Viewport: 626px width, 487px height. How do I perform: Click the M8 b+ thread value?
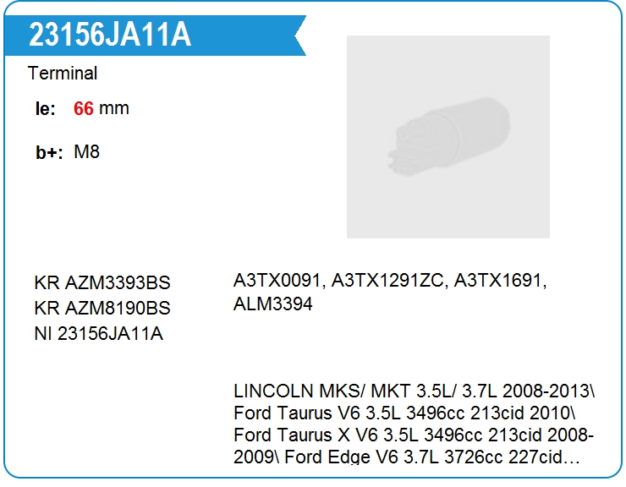(x=87, y=153)
